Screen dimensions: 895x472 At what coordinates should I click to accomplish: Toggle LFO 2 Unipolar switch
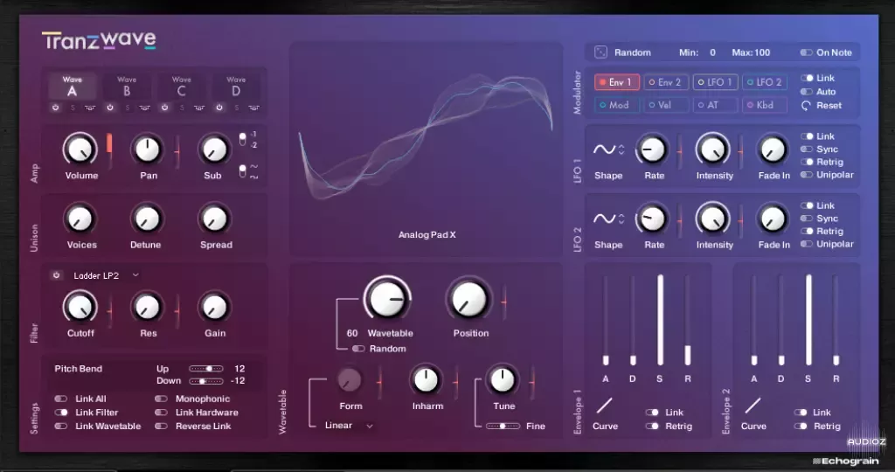point(806,244)
